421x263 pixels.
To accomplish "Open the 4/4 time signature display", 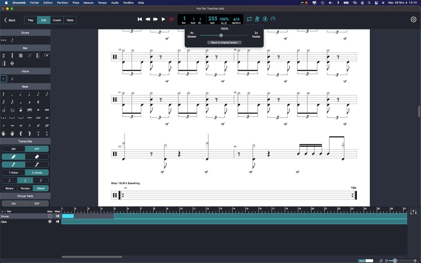I will tap(236, 19).
